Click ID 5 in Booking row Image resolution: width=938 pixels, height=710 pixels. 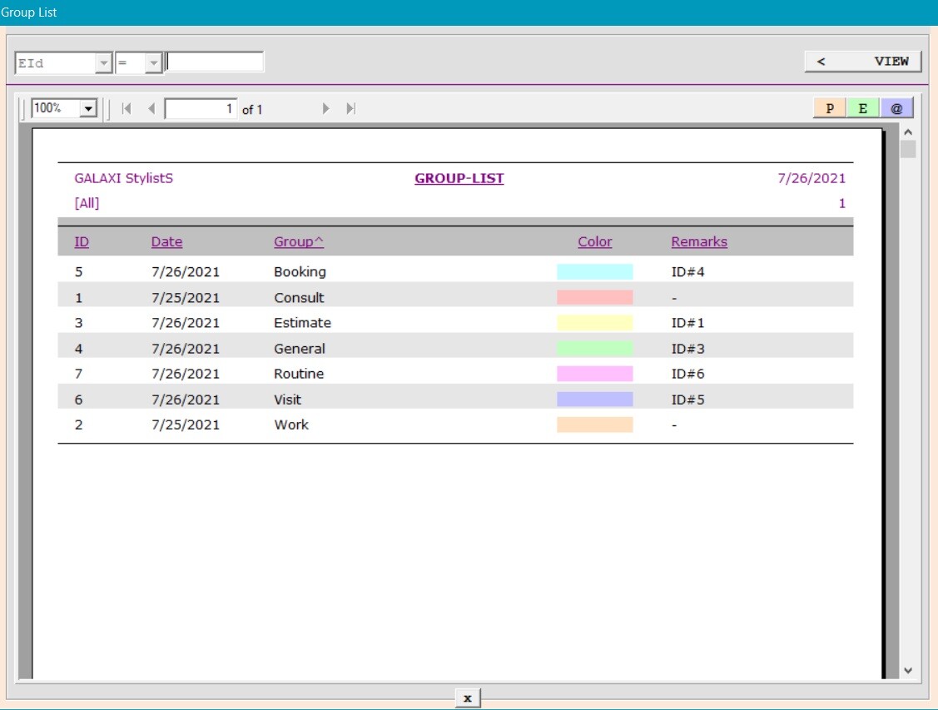point(78,271)
